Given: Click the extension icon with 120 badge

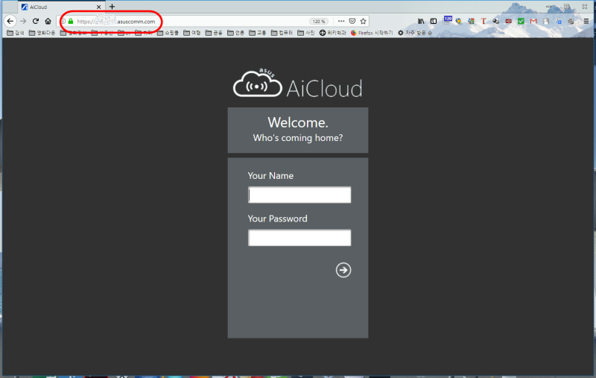Looking at the screenshot, I should pos(448,20).
